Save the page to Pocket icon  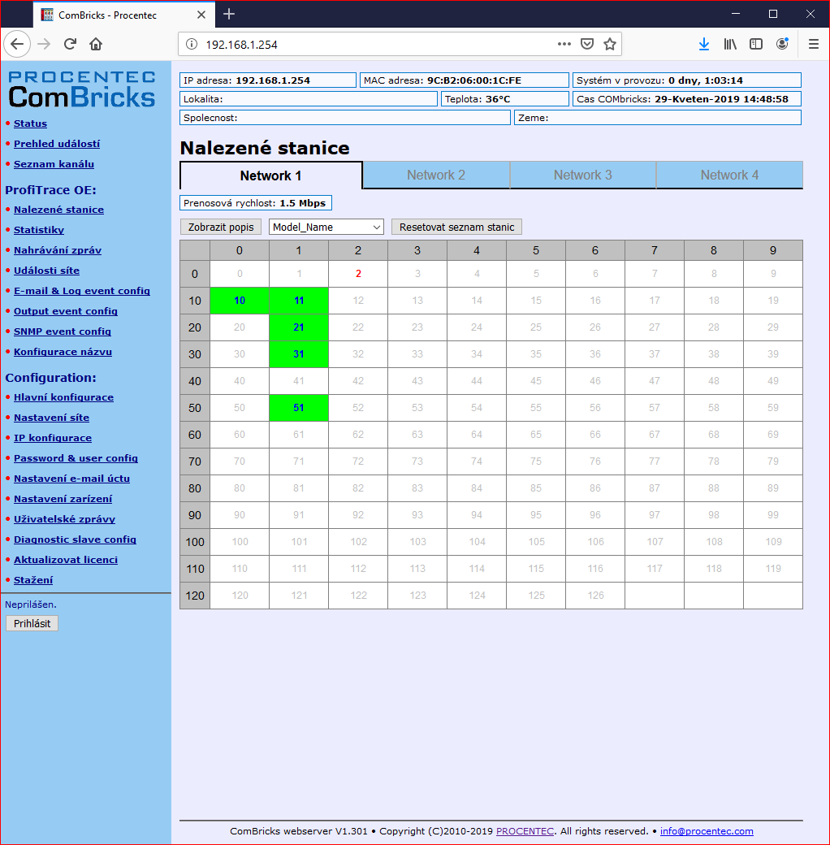587,44
